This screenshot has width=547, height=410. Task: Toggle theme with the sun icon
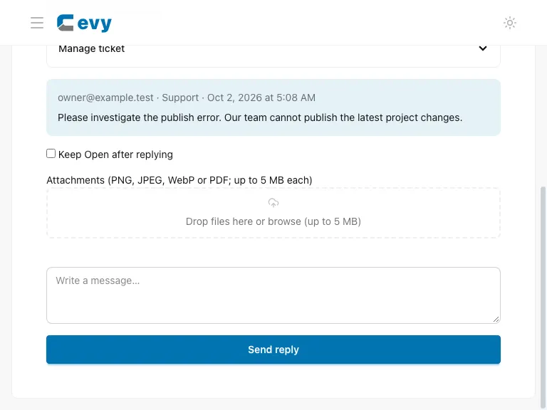[510, 23]
